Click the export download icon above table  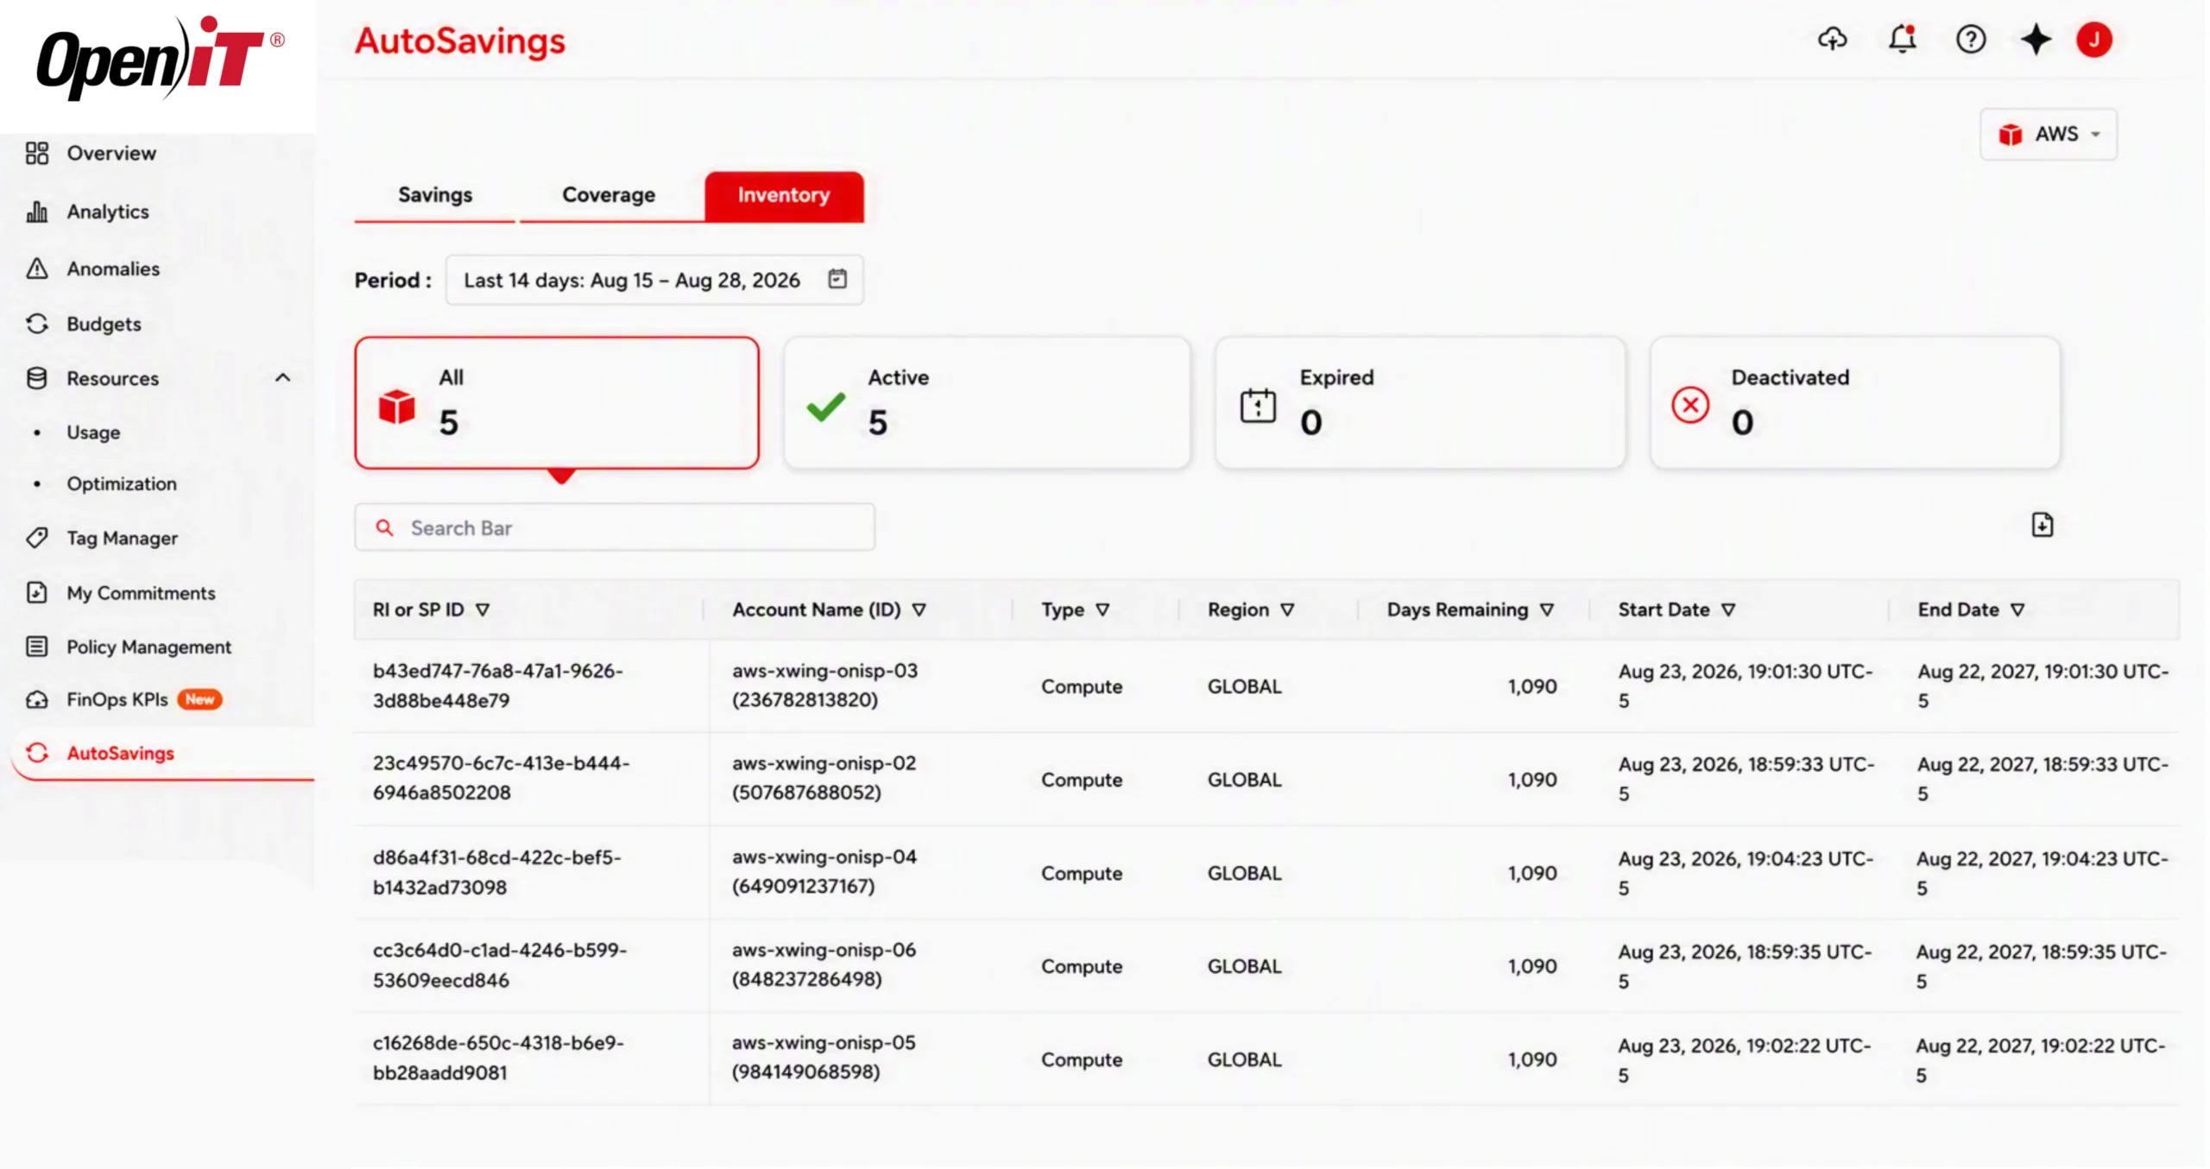[x=2042, y=524]
